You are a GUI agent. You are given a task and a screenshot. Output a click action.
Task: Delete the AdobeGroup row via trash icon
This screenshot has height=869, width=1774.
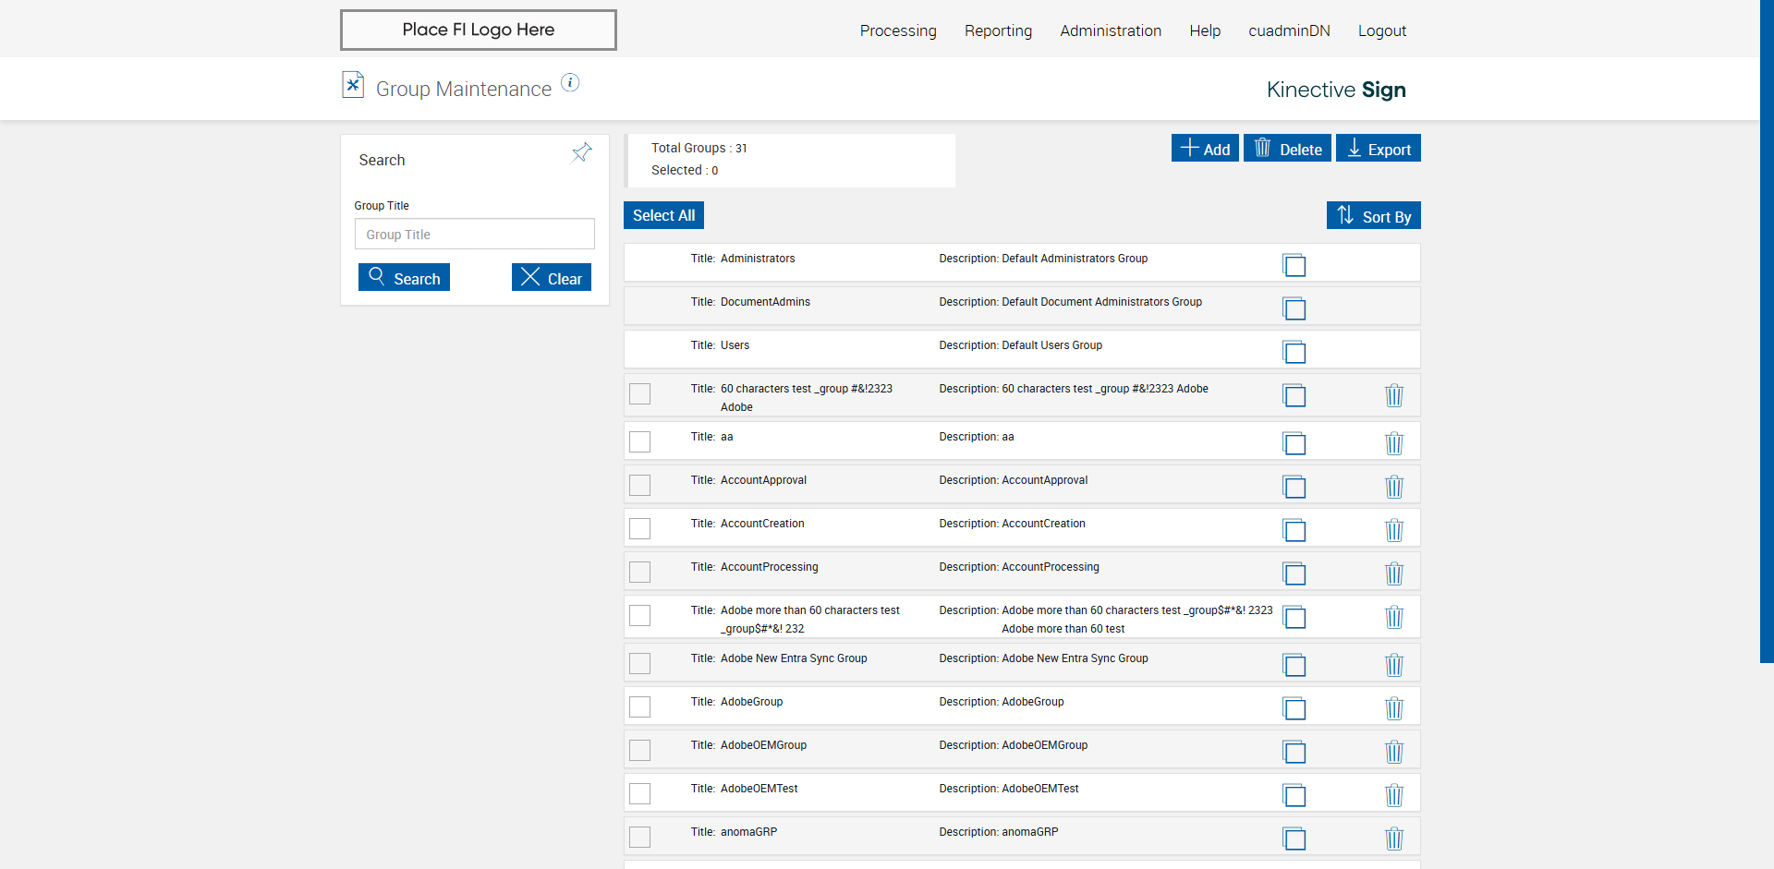pyautogui.click(x=1393, y=708)
